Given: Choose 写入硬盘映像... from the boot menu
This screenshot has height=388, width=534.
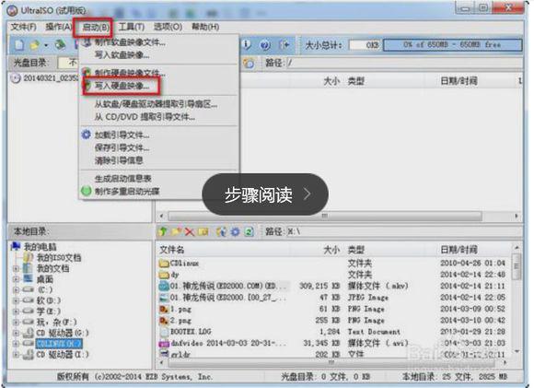Looking at the screenshot, I should coord(121,86).
